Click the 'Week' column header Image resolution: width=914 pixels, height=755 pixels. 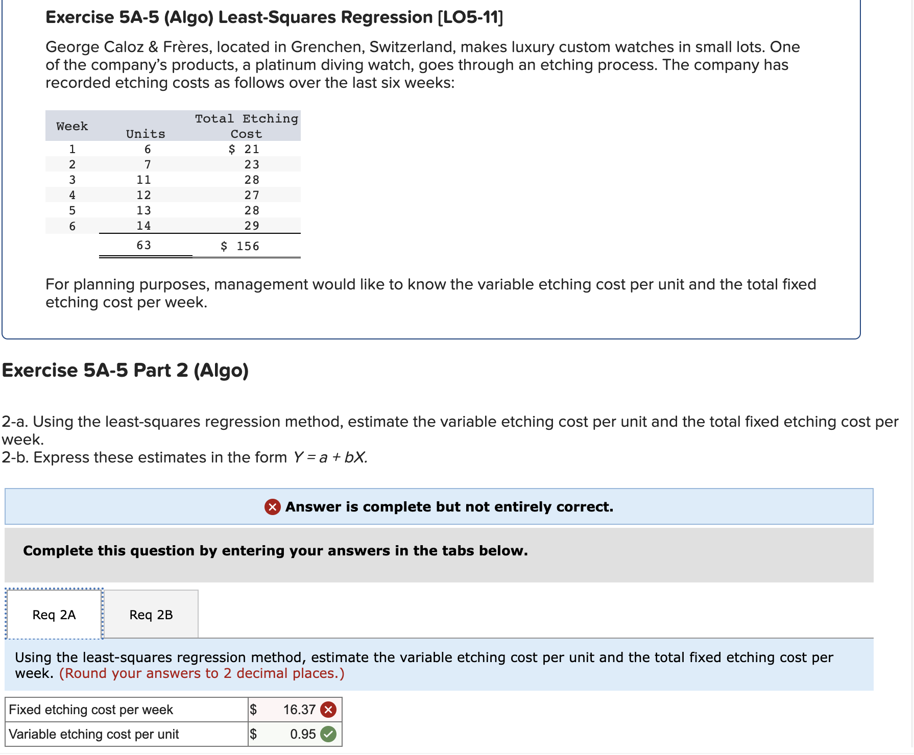72,126
